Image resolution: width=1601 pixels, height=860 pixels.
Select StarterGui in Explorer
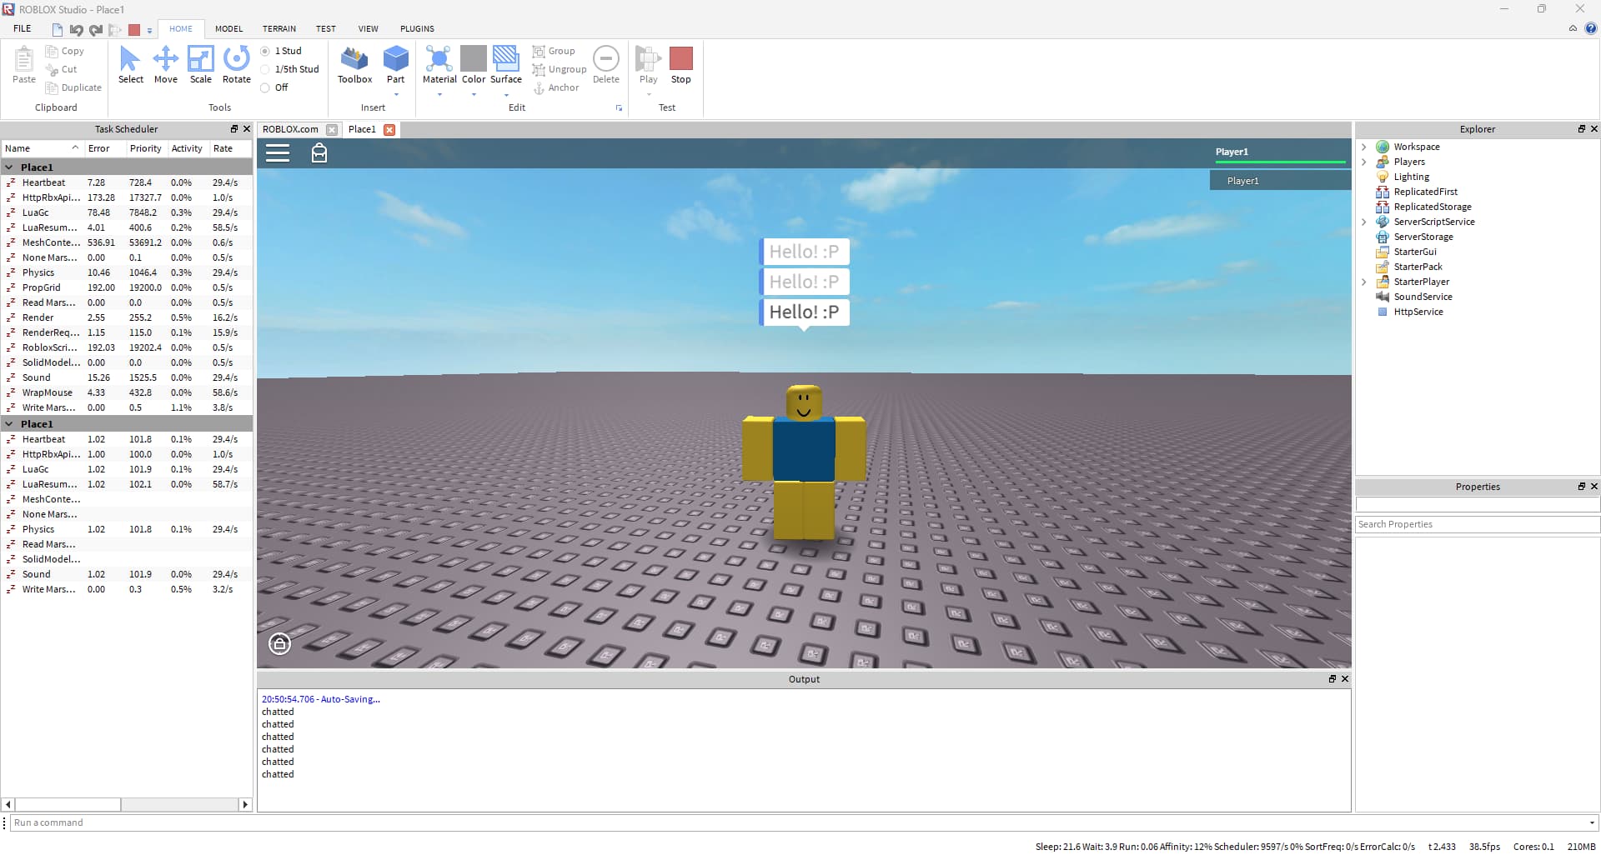tap(1415, 252)
